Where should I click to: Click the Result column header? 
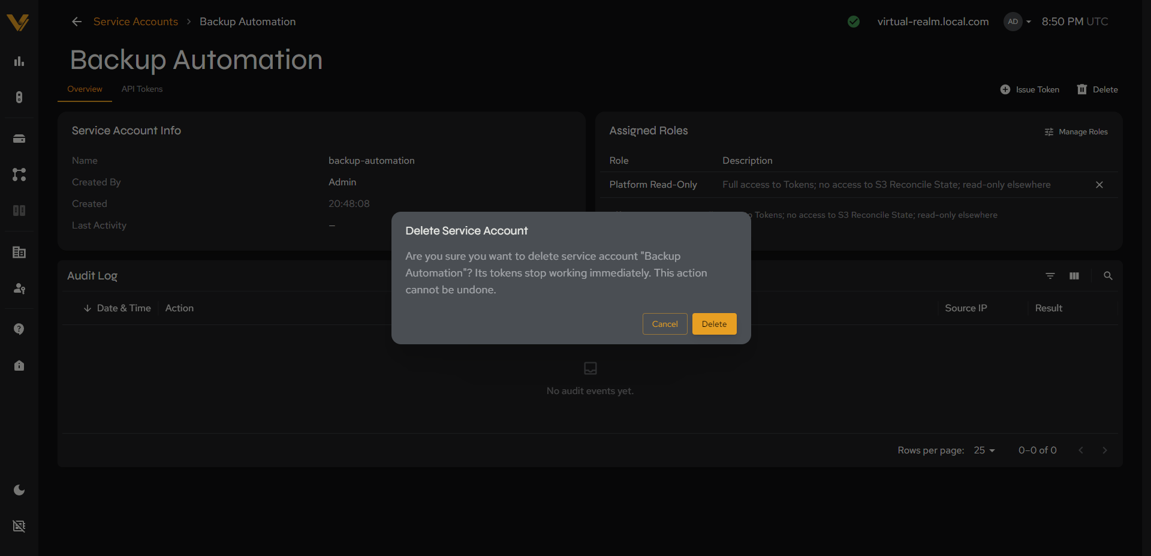pyautogui.click(x=1048, y=308)
